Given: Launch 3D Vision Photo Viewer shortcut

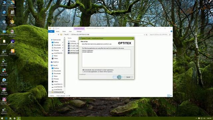Looking at the screenshot, I should (x=4, y=53).
